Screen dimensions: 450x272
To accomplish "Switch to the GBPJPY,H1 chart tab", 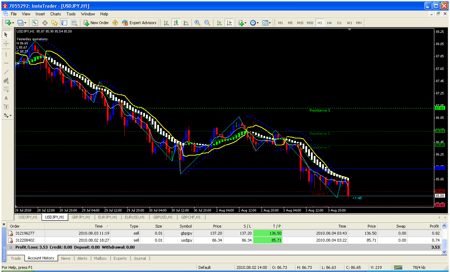I will (x=81, y=217).
